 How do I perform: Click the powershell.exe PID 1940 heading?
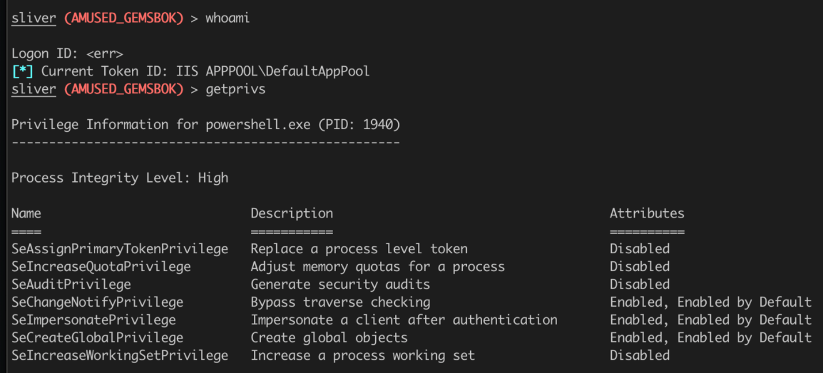tap(206, 124)
